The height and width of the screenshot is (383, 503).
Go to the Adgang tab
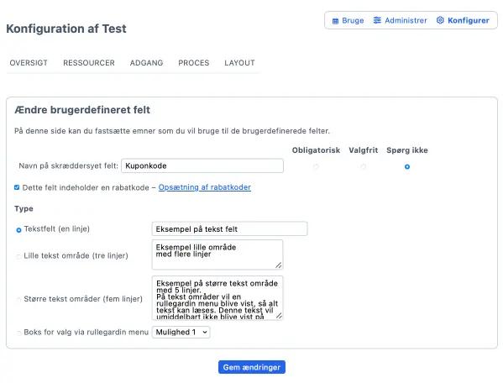click(146, 63)
